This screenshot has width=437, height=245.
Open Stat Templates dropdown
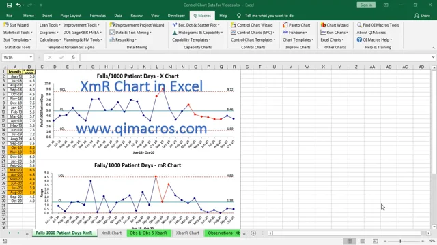17,39
